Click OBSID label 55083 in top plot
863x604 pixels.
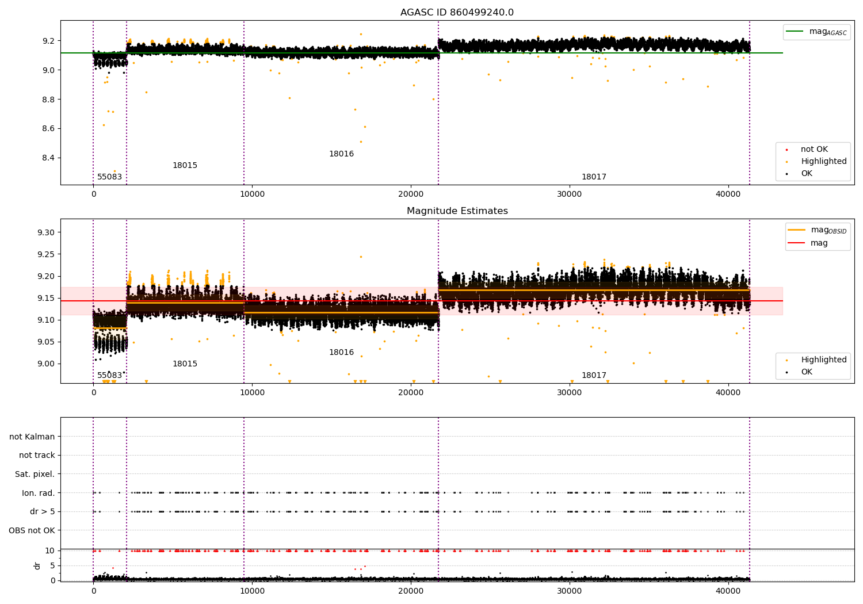(109, 177)
